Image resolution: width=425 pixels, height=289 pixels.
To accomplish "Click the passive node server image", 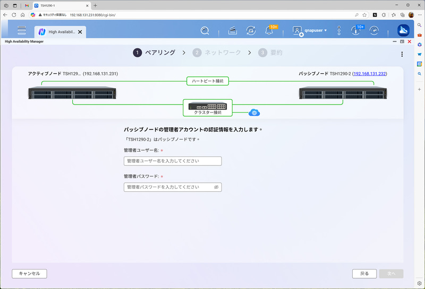I will [343, 93].
